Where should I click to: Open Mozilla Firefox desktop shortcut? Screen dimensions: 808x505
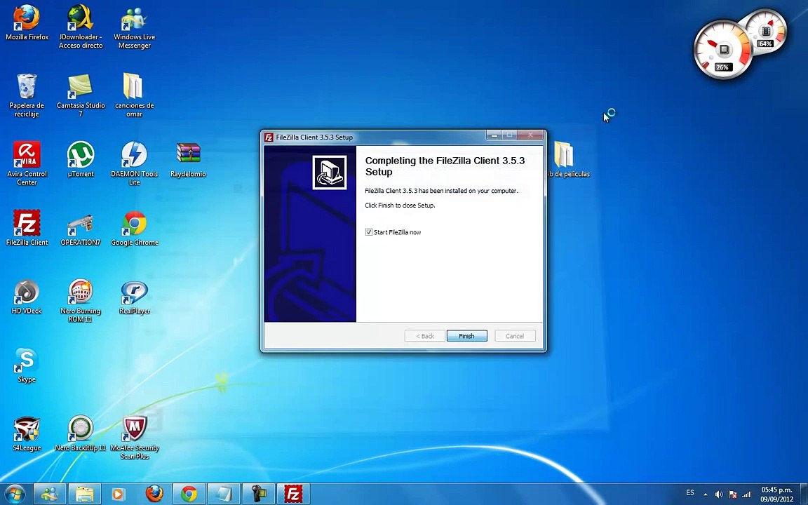click(x=27, y=23)
